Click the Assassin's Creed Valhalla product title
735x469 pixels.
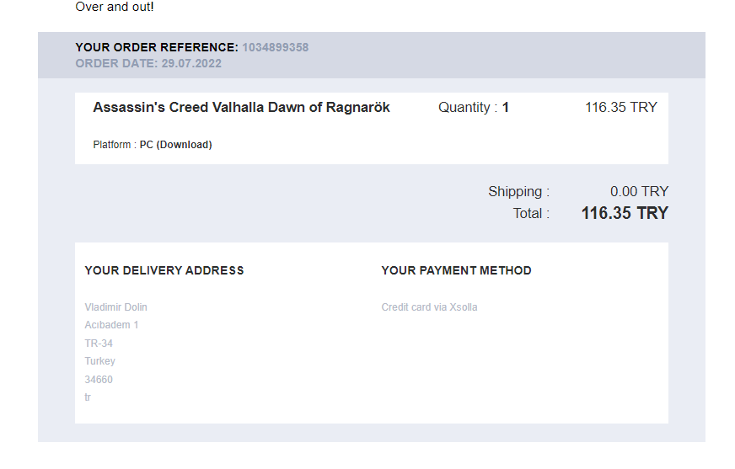tap(241, 108)
